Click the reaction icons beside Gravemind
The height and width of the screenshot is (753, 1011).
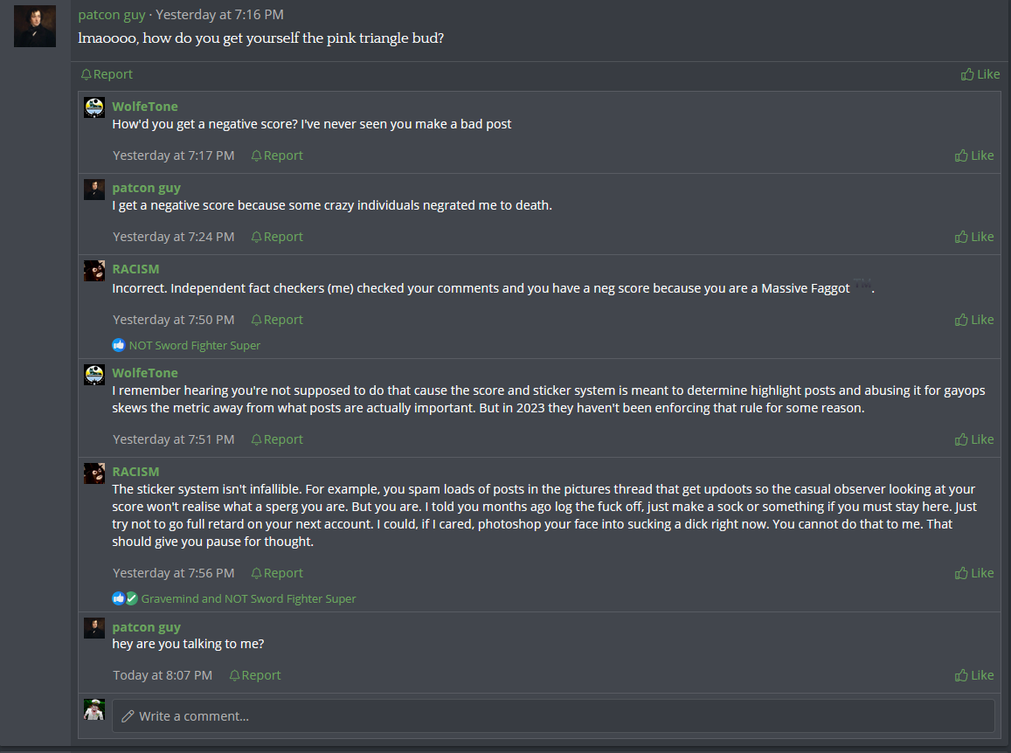click(125, 599)
